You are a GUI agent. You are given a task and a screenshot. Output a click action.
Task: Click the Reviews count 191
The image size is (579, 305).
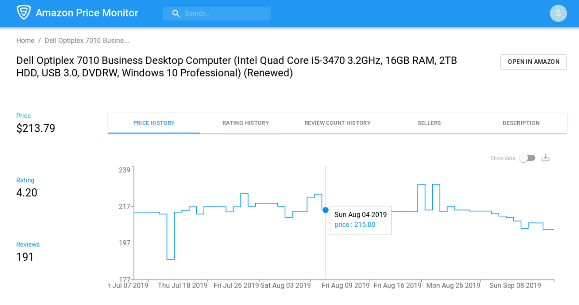point(26,256)
